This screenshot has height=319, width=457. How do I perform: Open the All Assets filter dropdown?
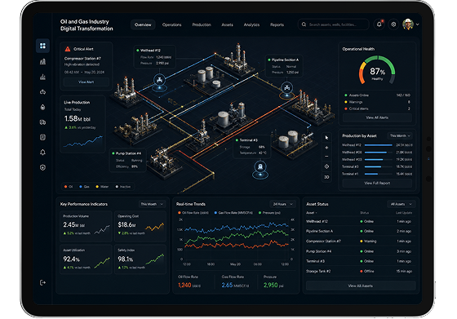[x=401, y=204]
